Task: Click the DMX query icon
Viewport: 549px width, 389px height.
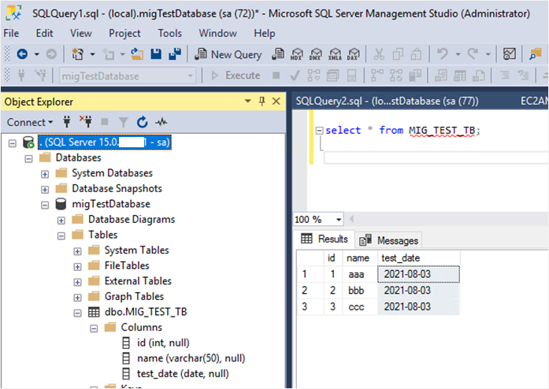Action: [316, 54]
